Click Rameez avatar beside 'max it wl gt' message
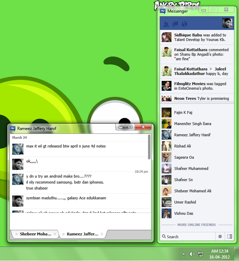Image resolution: width=239 pixels, height=261 pixels. click(18, 149)
